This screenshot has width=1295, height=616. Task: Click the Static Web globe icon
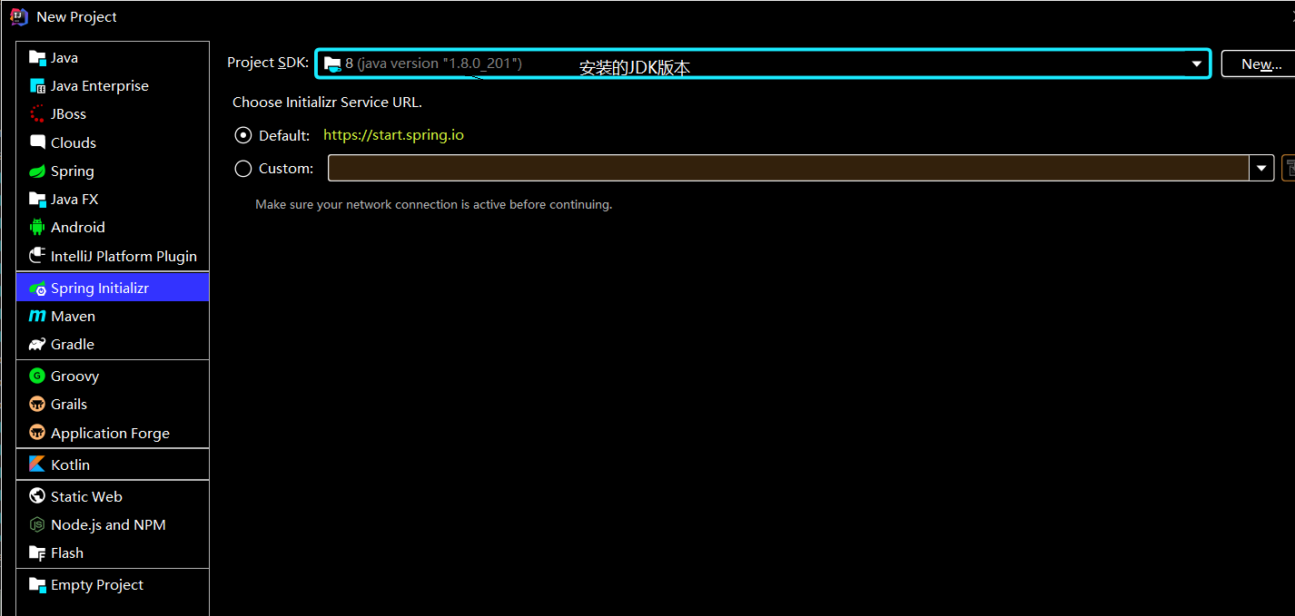(x=37, y=496)
